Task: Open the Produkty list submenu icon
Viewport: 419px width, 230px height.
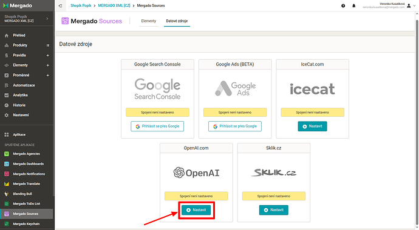Action: (x=48, y=45)
